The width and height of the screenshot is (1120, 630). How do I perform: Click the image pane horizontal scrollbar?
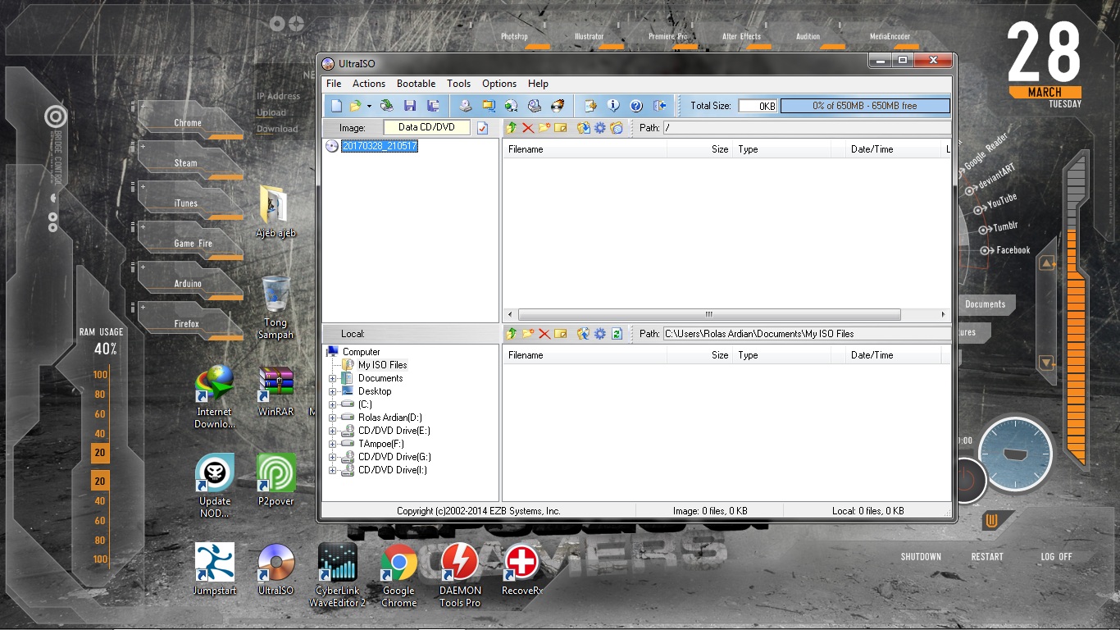(709, 315)
